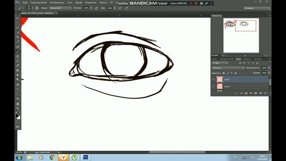Click the navigator zoom slider
The image size is (286, 161).
245,55
